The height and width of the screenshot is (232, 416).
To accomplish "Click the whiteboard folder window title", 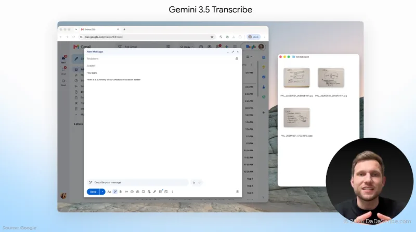I will point(302,57).
